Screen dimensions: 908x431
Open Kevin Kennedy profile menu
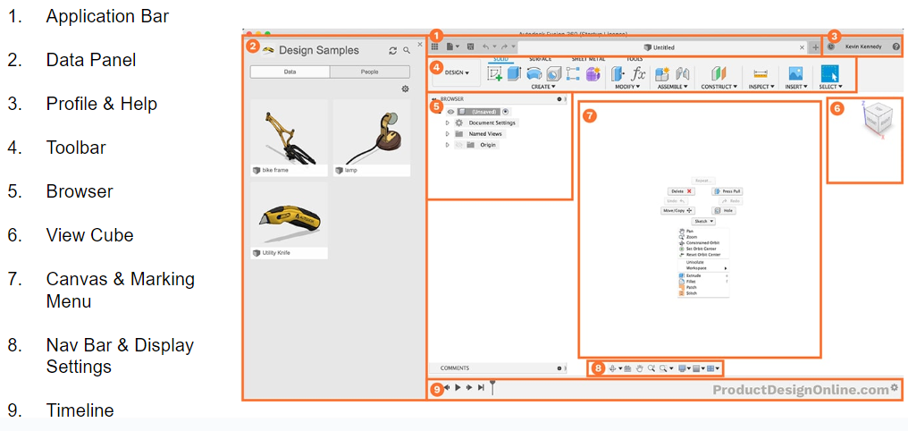pyautogui.click(x=862, y=46)
